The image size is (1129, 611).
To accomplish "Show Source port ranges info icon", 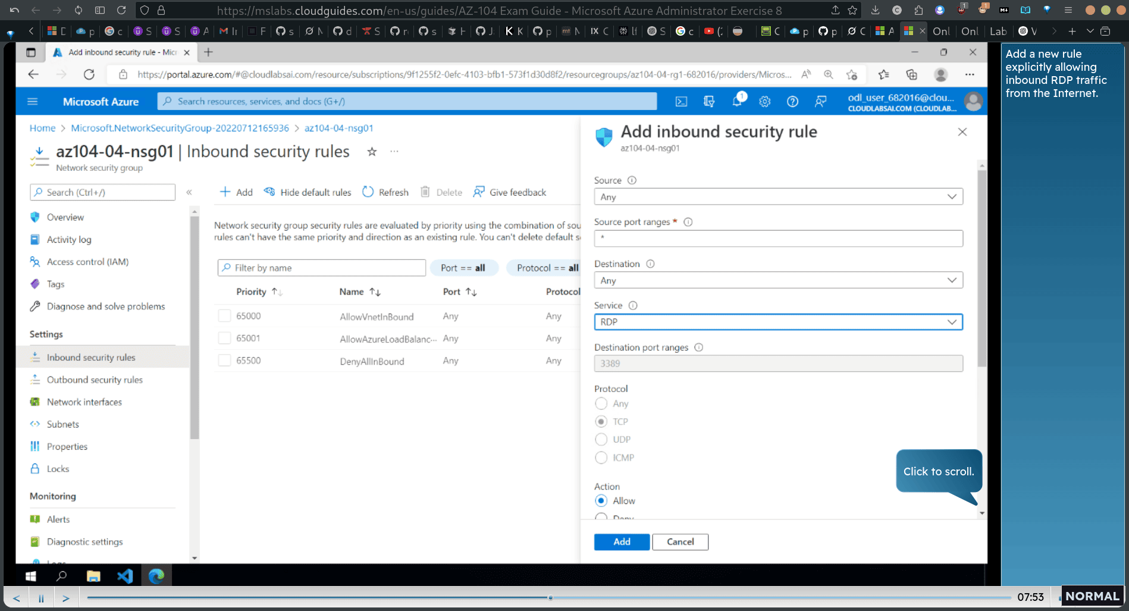I will tap(688, 222).
